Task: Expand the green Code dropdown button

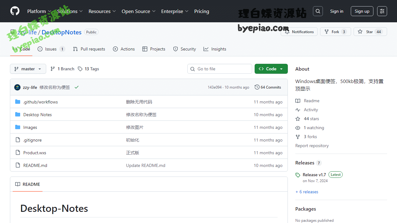Action: pos(271,69)
